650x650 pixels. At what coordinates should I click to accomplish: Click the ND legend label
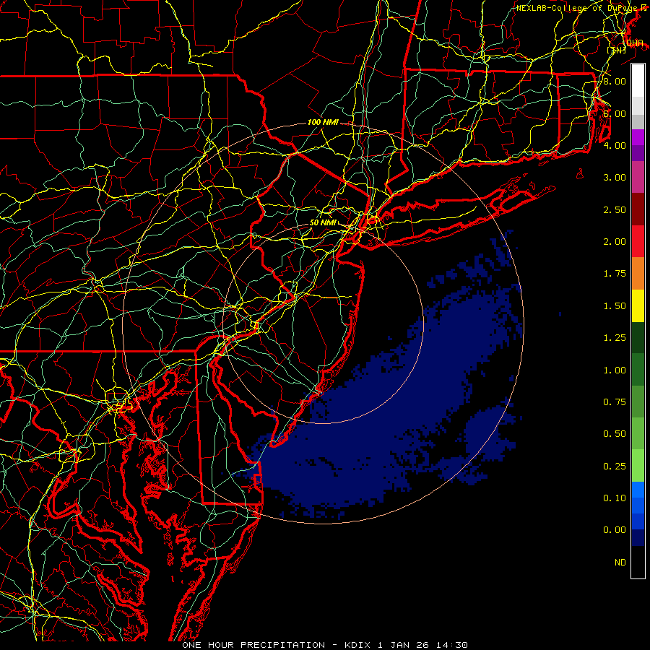tap(620, 563)
